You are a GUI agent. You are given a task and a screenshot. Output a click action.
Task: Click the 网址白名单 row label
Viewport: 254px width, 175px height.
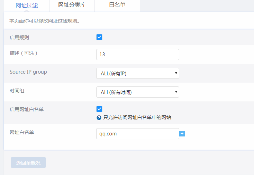click(22, 132)
